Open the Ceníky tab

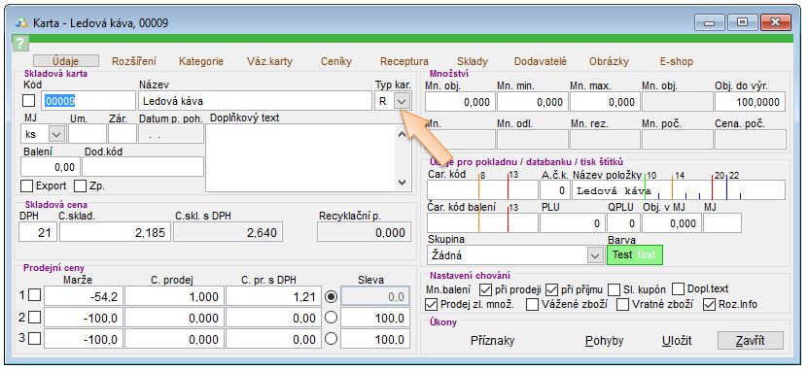click(336, 62)
